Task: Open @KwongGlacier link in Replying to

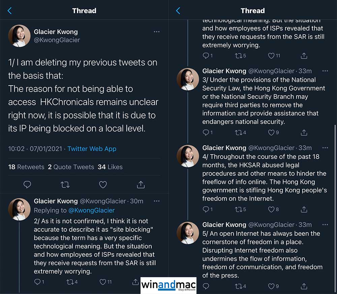Action: coord(92,210)
